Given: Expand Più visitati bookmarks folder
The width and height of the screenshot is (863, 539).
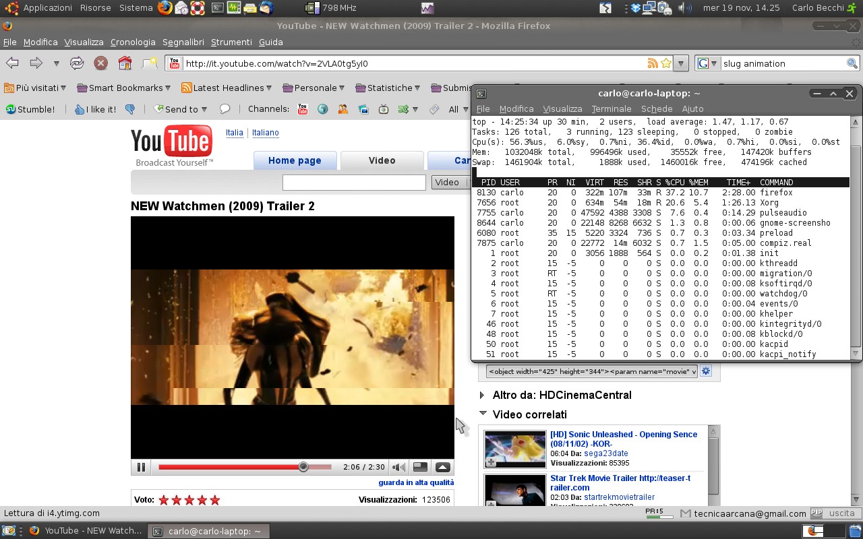Looking at the screenshot, I should (35, 88).
